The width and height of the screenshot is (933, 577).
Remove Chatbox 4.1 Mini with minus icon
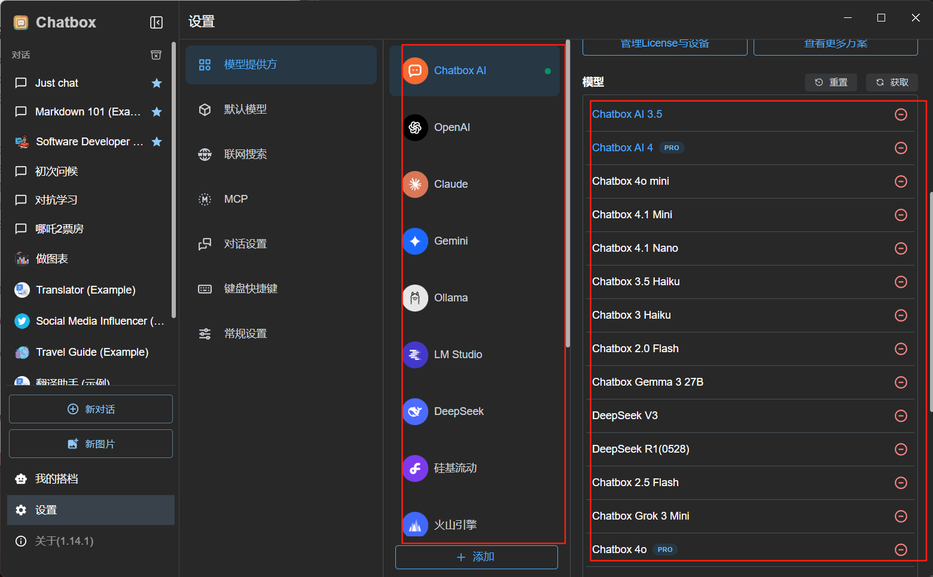pyautogui.click(x=901, y=215)
